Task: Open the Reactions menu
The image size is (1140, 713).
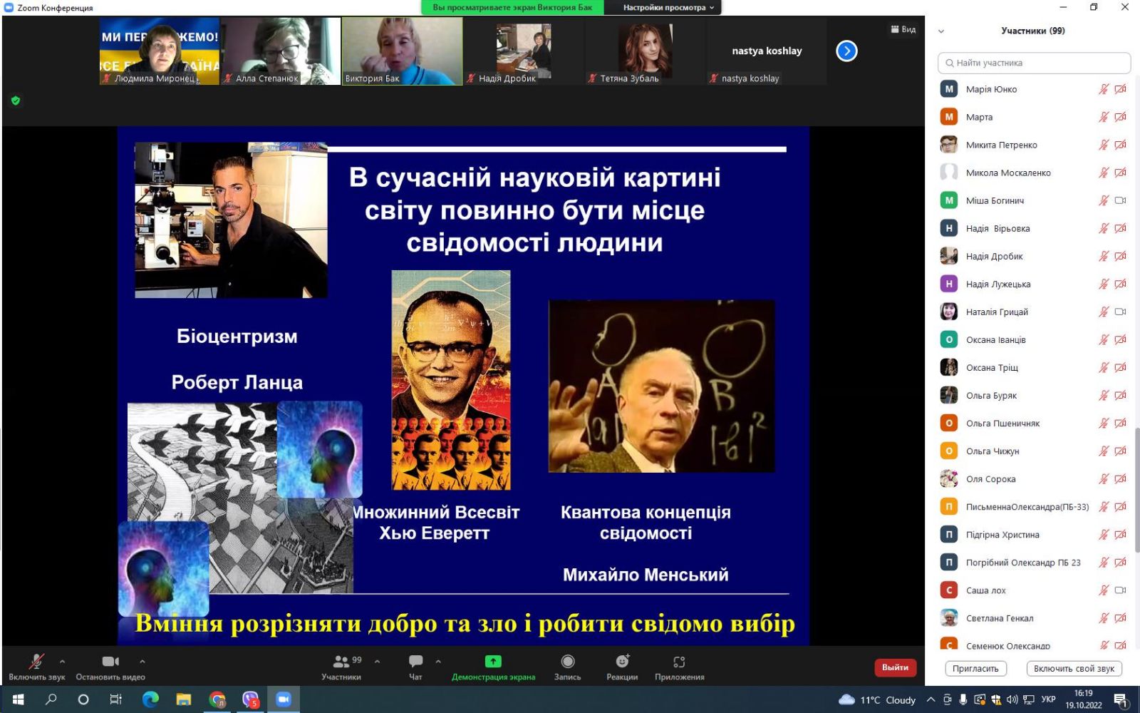Action: click(622, 662)
